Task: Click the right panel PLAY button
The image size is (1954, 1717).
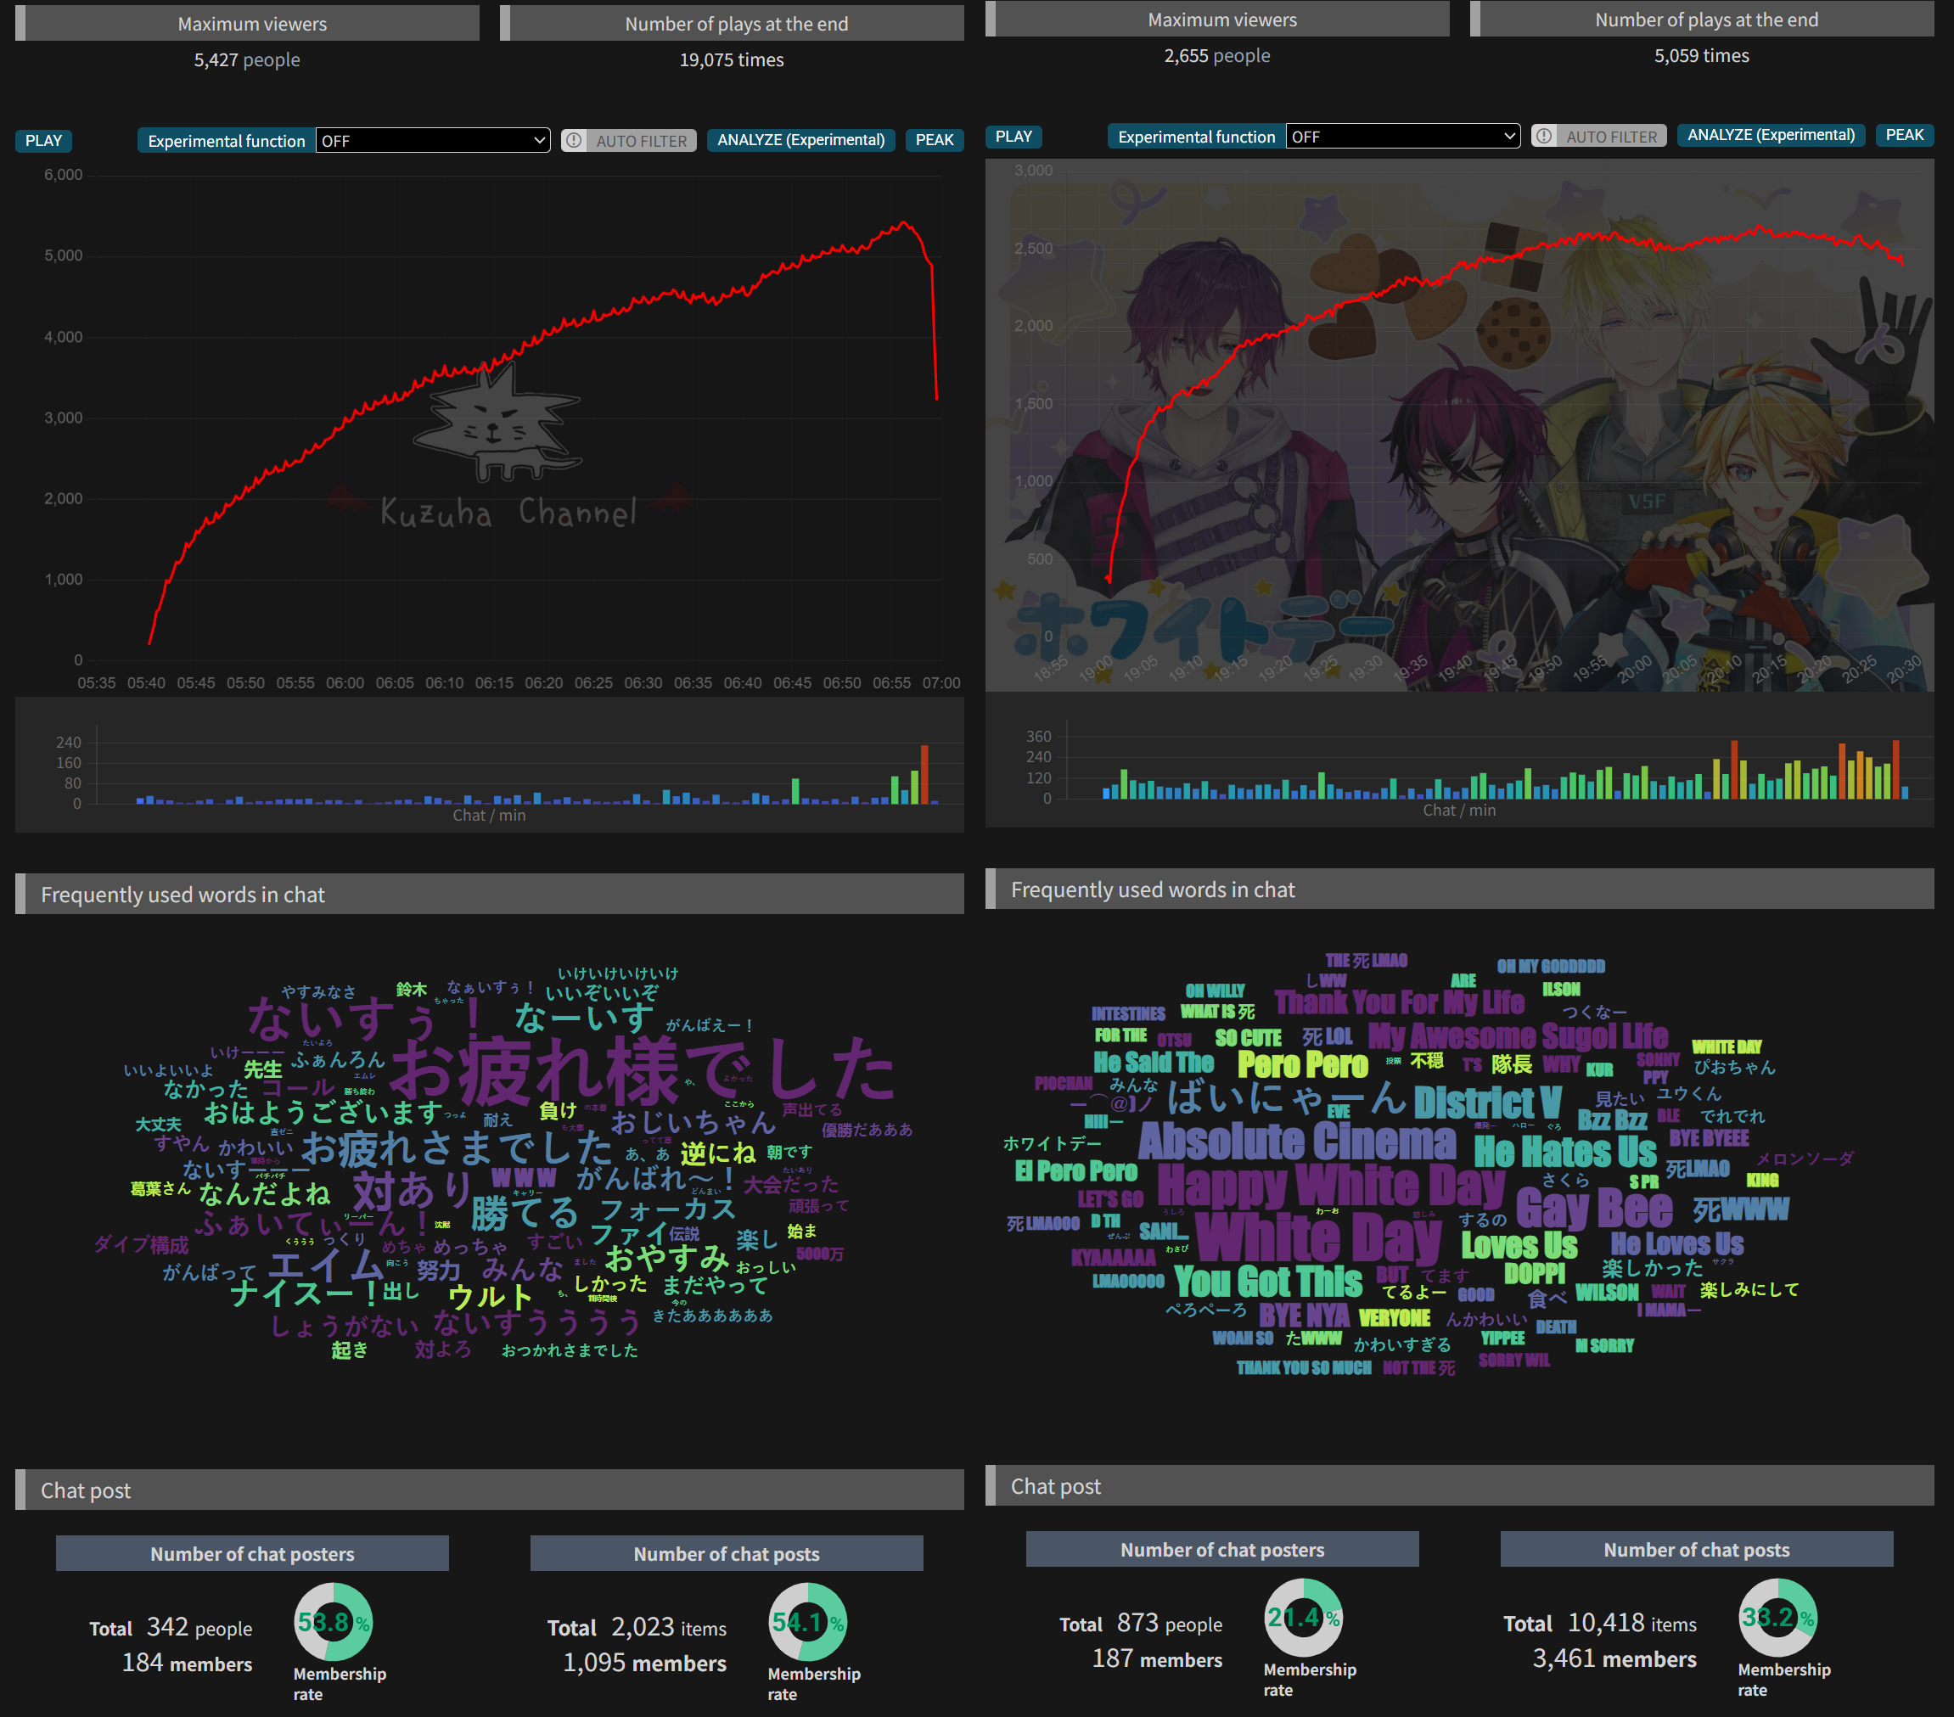Action: [x=1013, y=137]
